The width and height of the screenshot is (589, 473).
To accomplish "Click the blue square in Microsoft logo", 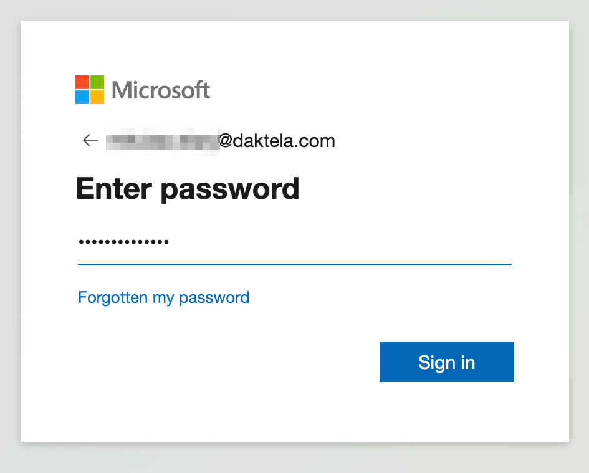I will [82, 97].
